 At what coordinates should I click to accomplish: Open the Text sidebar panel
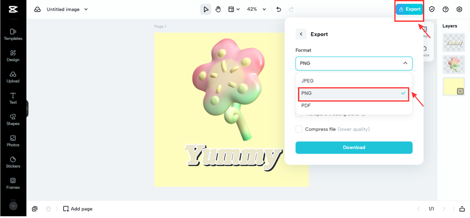click(x=13, y=98)
